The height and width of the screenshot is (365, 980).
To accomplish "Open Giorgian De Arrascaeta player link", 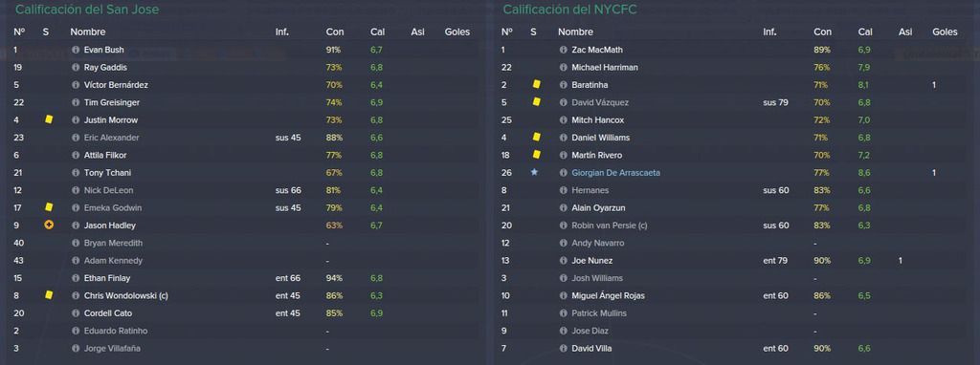I will [615, 173].
